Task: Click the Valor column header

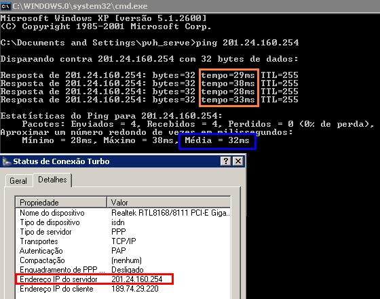Action: point(169,202)
